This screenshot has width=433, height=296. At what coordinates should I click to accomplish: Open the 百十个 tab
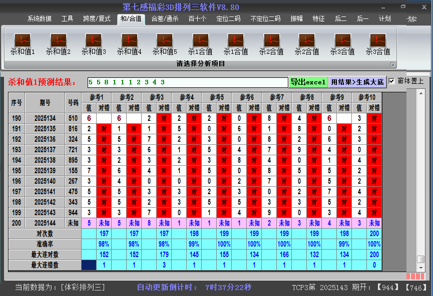pos(197,19)
